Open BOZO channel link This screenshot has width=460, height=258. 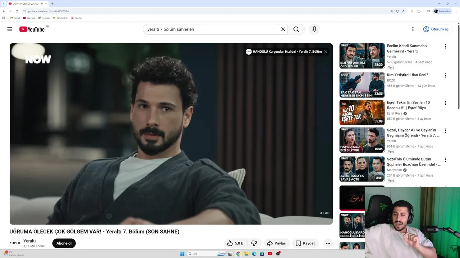[x=391, y=81]
